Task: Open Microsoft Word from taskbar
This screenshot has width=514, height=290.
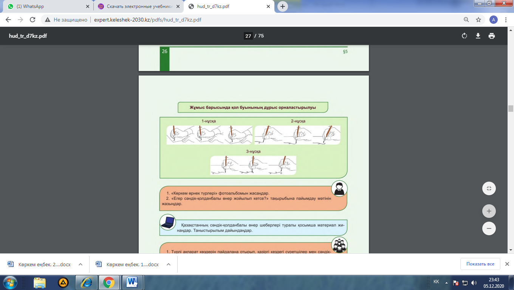Action: (x=132, y=282)
